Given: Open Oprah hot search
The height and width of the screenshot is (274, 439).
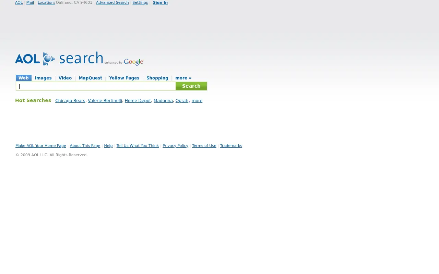Looking at the screenshot, I should pyautogui.click(x=182, y=101).
